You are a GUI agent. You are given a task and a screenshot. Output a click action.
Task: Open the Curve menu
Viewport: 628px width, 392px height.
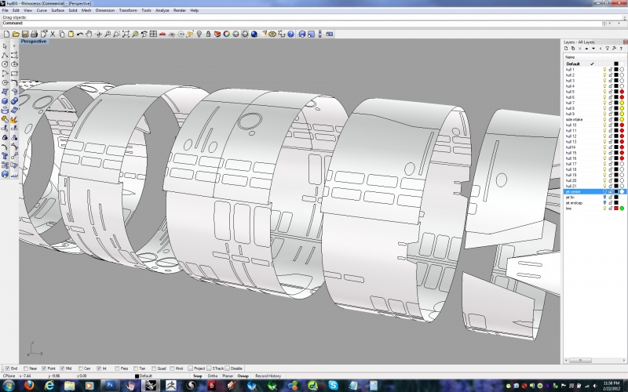pos(42,10)
